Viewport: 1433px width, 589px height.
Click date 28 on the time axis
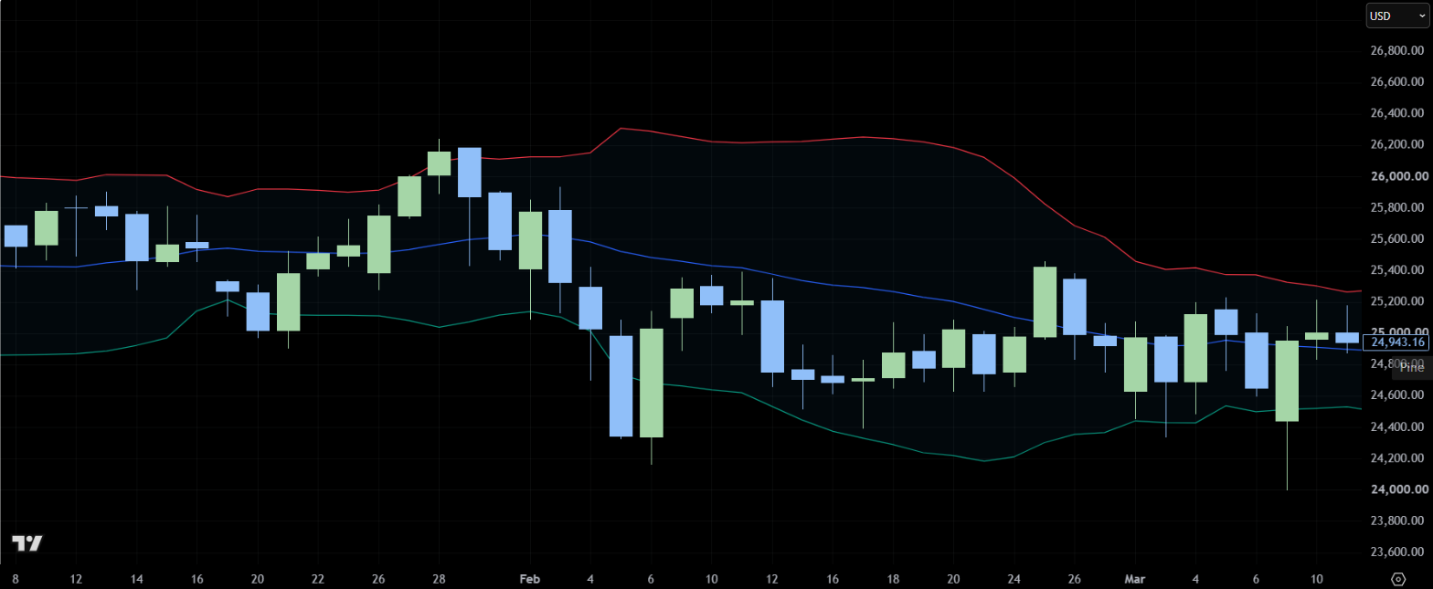(x=439, y=579)
